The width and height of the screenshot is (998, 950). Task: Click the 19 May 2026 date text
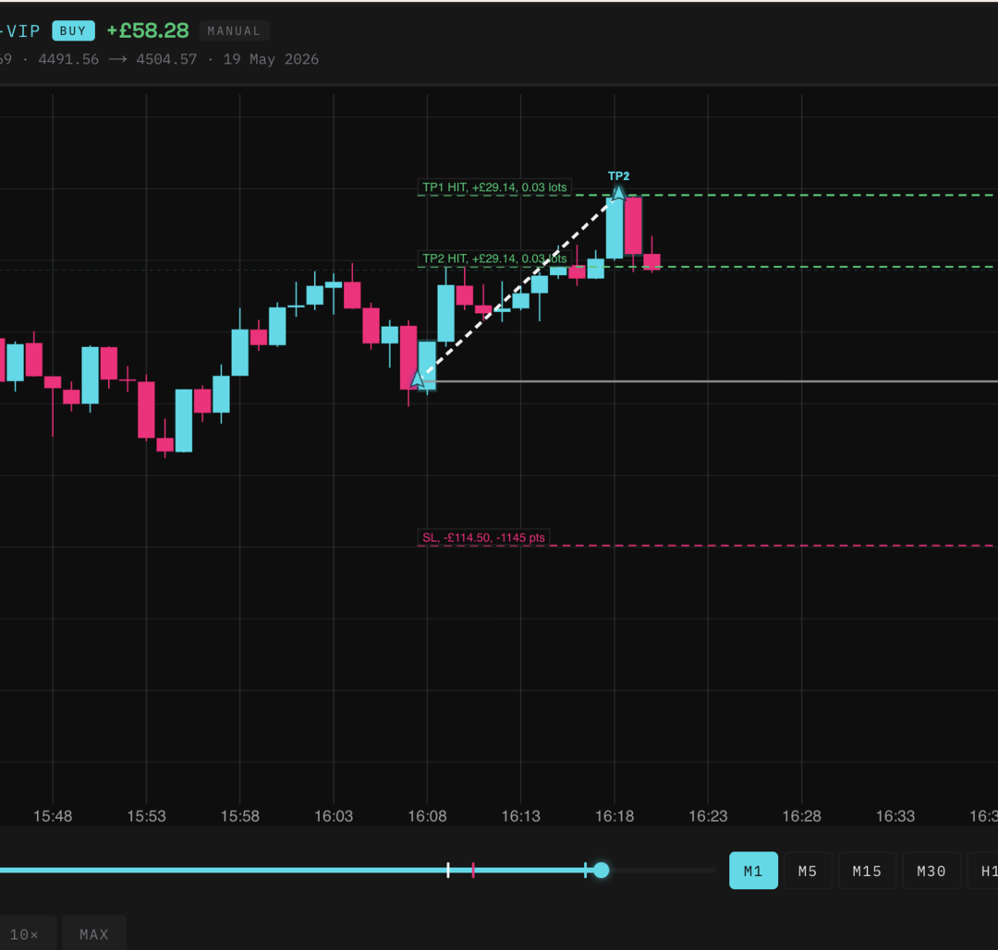click(271, 59)
